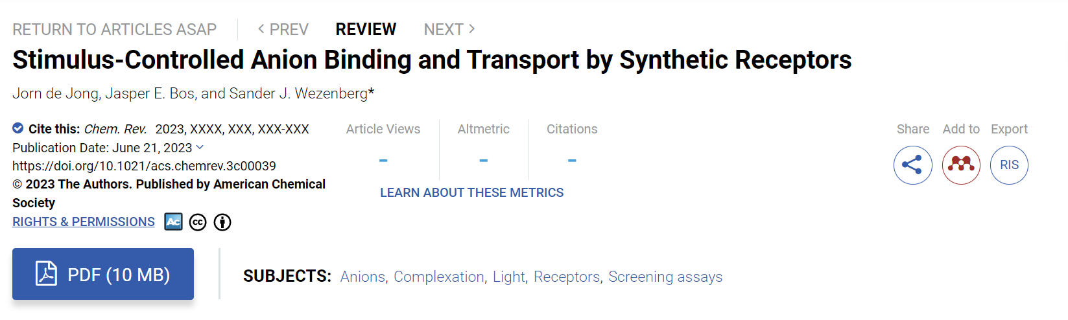1068x320 pixels.
Task: Open the Light subject link
Action: (x=509, y=277)
